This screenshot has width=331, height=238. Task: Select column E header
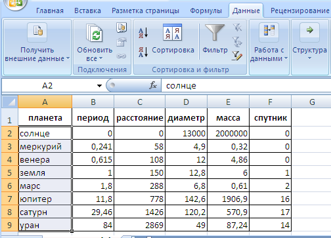coord(228,102)
